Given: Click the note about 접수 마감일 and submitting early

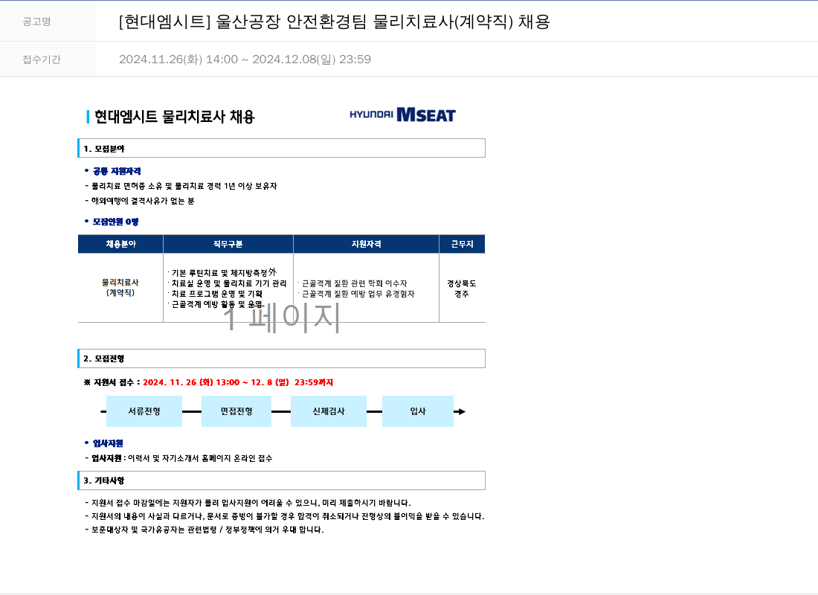Looking at the screenshot, I should tap(248, 503).
